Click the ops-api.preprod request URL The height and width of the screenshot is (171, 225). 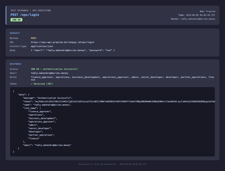[x=63, y=42]
